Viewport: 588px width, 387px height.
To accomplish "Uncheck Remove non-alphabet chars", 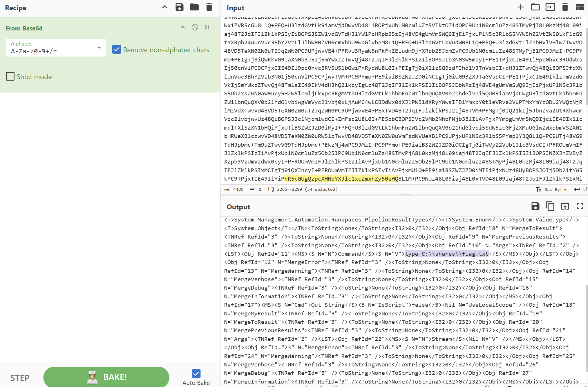I will click(x=117, y=50).
